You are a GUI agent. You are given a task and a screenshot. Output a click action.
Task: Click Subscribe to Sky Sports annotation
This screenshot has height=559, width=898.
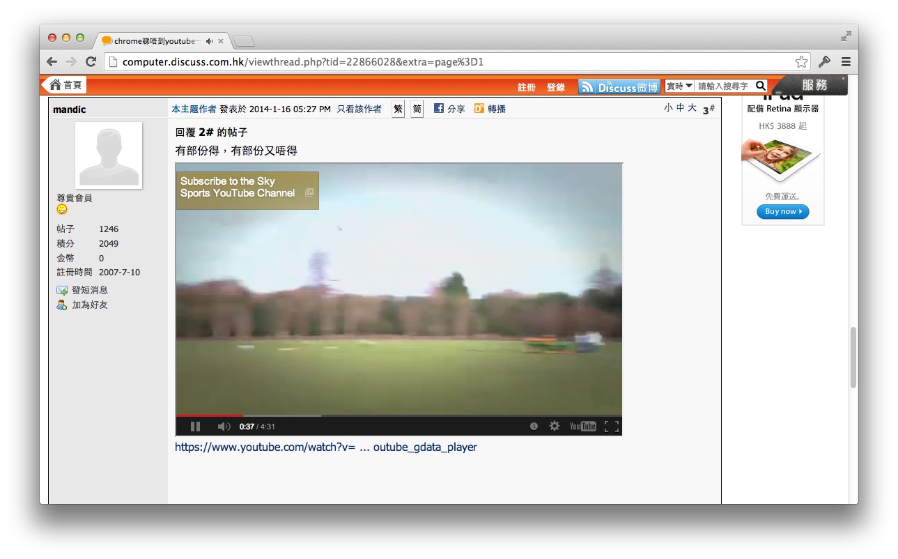click(247, 190)
